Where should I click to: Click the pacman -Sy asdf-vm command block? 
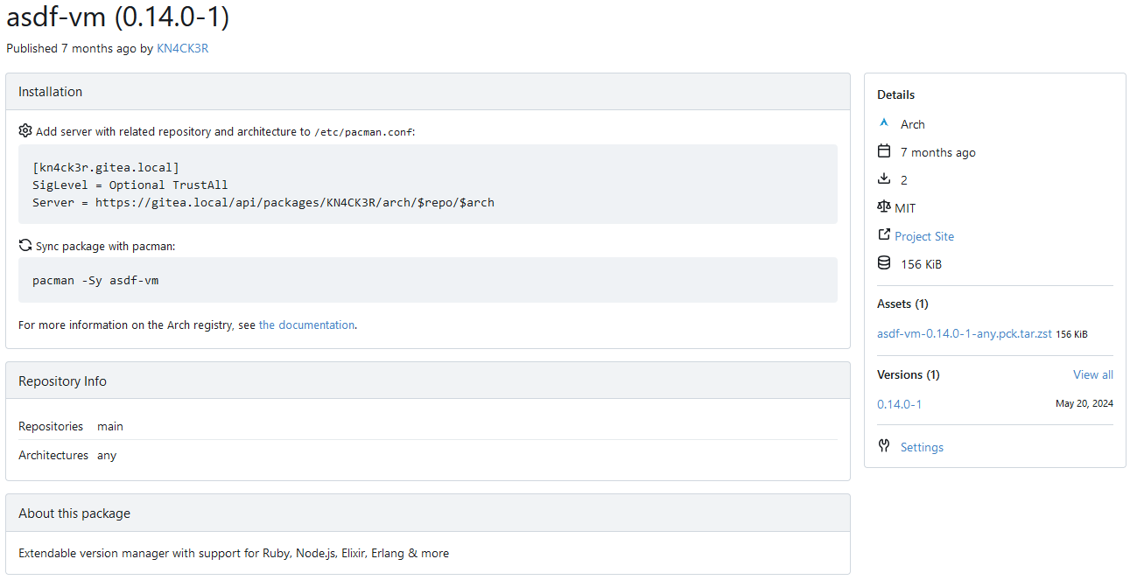click(428, 280)
